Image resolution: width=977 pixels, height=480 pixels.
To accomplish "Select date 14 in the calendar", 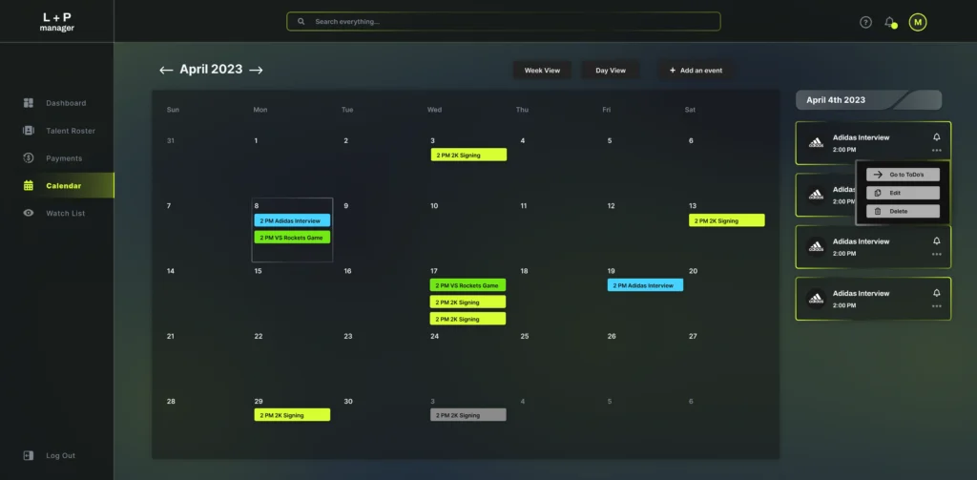I will click(171, 271).
